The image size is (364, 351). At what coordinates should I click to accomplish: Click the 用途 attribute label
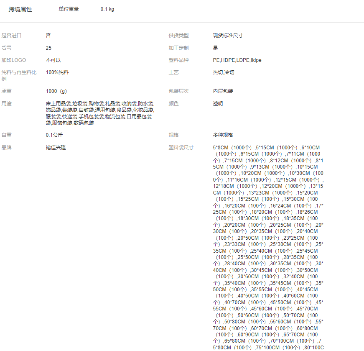point(6,104)
